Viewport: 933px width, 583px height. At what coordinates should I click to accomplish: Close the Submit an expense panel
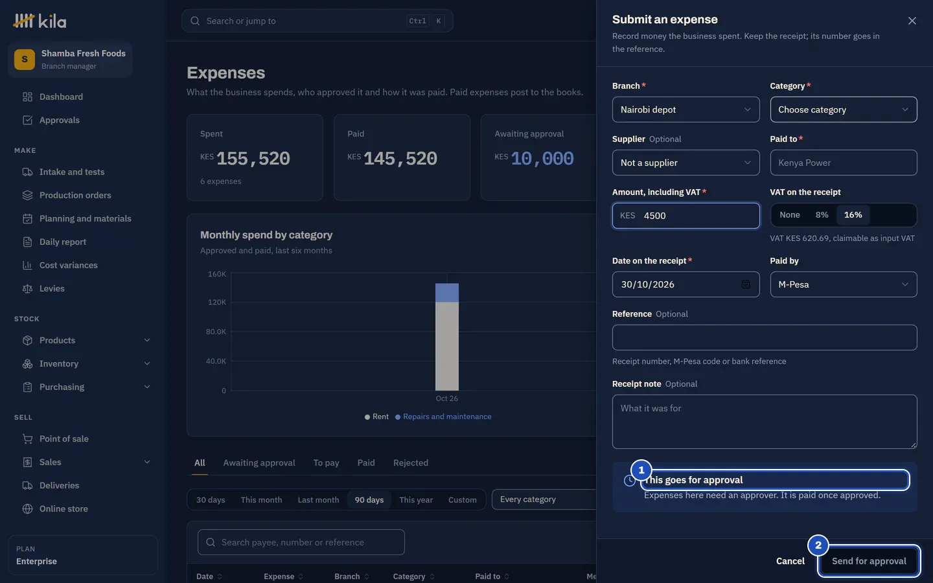(x=912, y=21)
